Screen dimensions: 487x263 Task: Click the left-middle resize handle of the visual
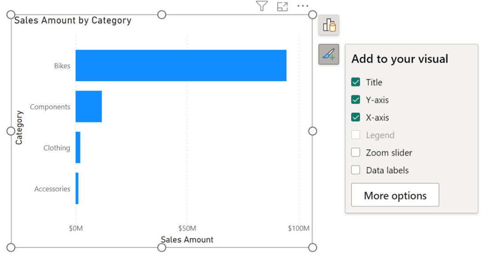pos(11,131)
